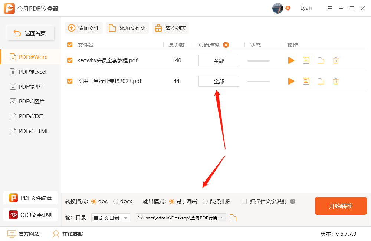
Task: Open the output folder icon beside path
Action: tap(233, 218)
